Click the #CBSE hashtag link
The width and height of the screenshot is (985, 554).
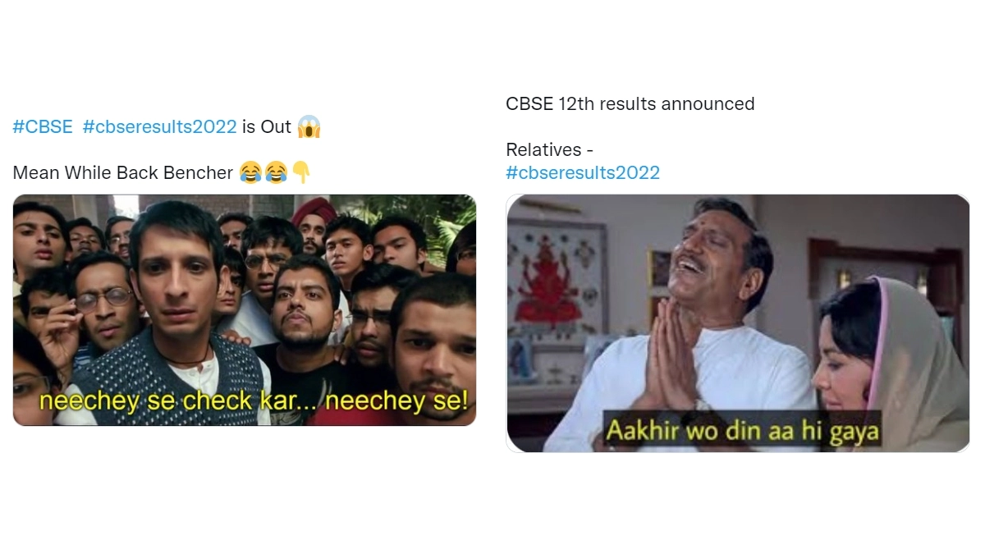point(43,127)
